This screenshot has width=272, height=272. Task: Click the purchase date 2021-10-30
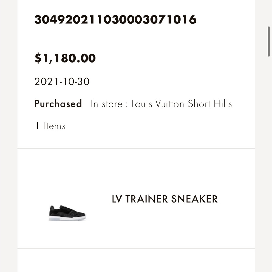pyautogui.click(x=61, y=81)
